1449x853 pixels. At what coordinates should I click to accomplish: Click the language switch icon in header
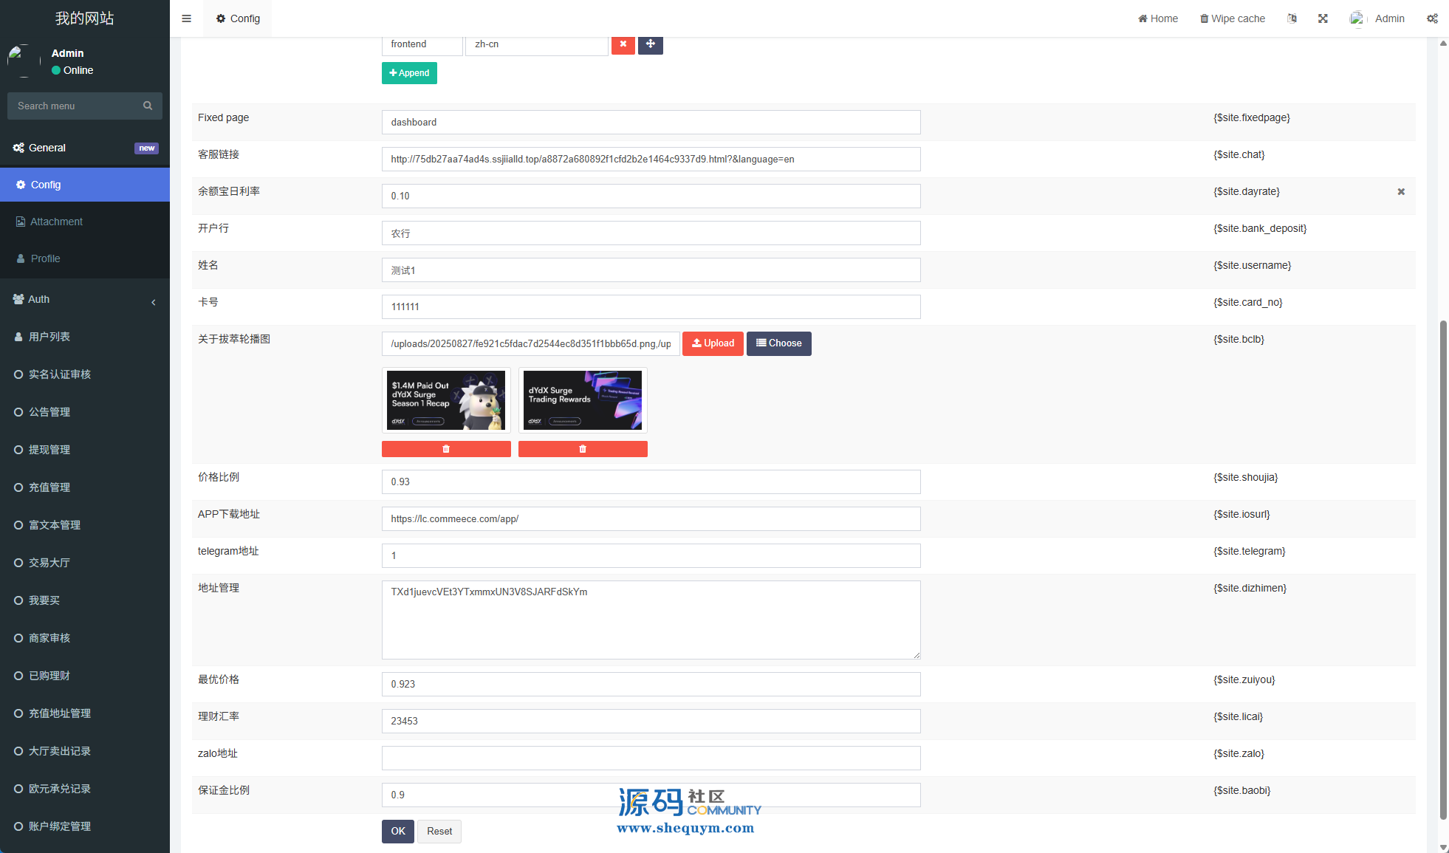pyautogui.click(x=1292, y=18)
